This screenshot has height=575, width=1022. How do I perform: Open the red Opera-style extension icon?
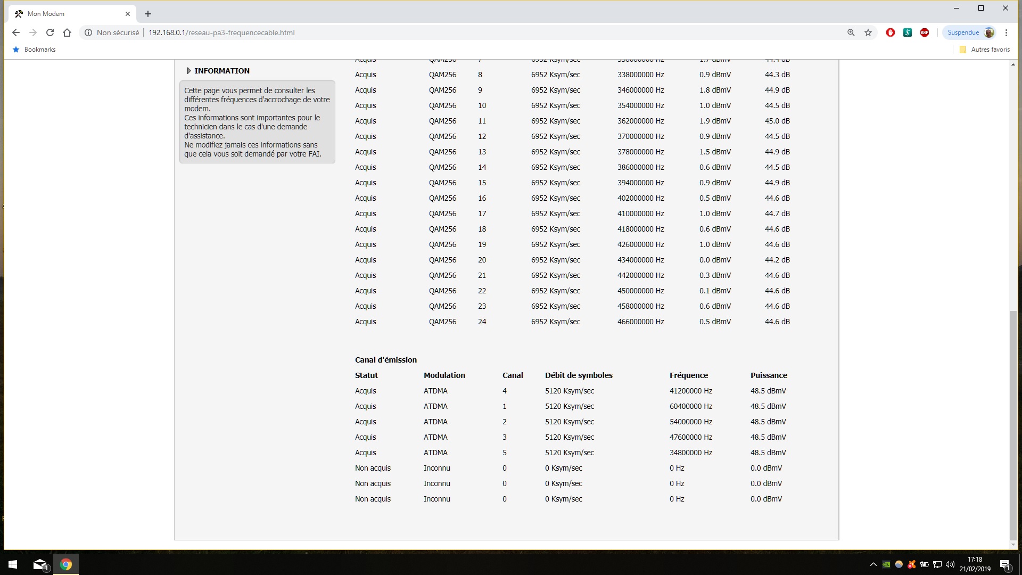point(891,32)
